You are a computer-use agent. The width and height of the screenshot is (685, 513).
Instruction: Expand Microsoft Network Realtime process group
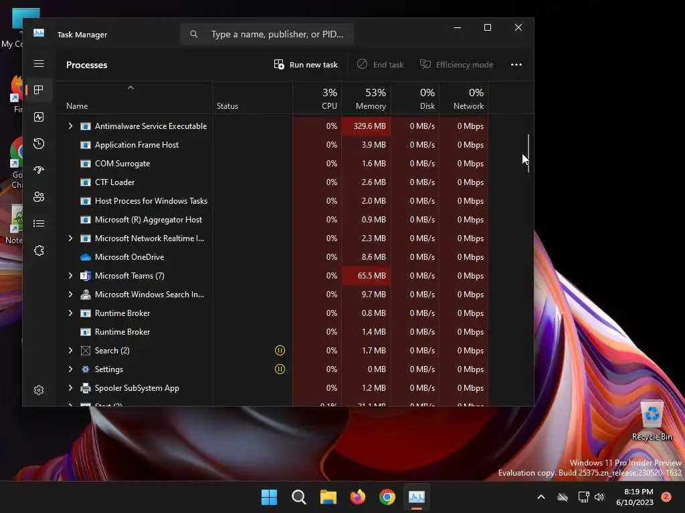click(70, 238)
